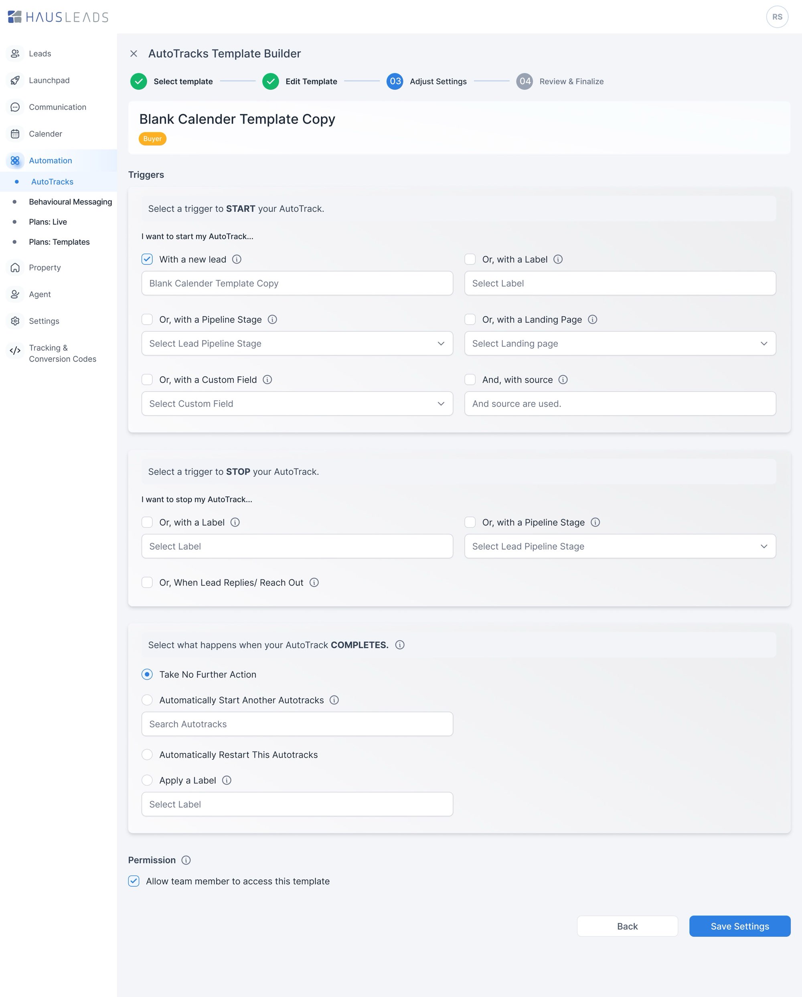The image size is (802, 997).
Task: Click the 'Search Autotracks' input field
Action: click(x=297, y=724)
